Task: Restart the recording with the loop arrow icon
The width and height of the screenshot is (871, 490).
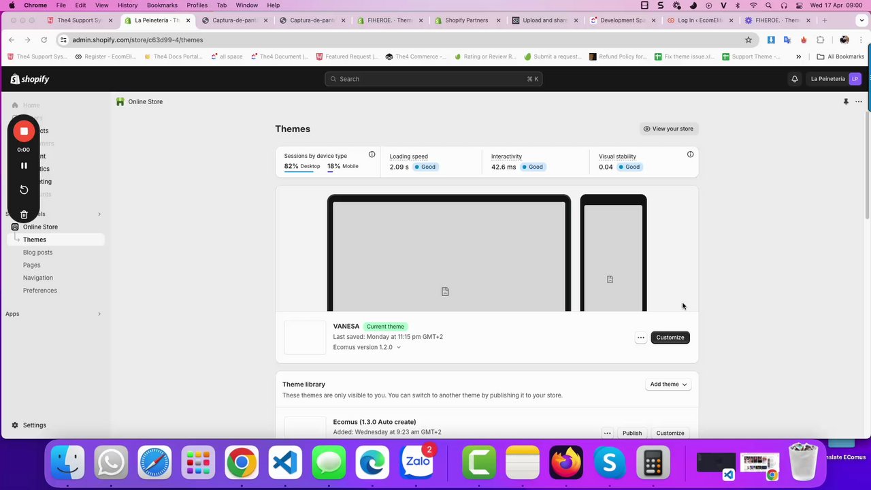Action: [x=24, y=189]
